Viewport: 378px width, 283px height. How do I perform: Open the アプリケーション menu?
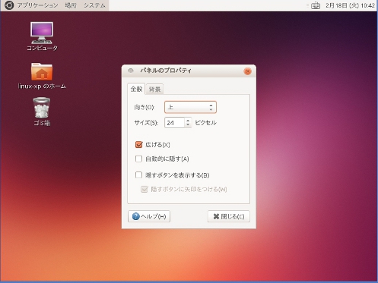38,5
